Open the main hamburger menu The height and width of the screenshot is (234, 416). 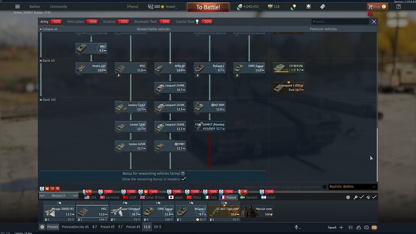click(x=17, y=7)
